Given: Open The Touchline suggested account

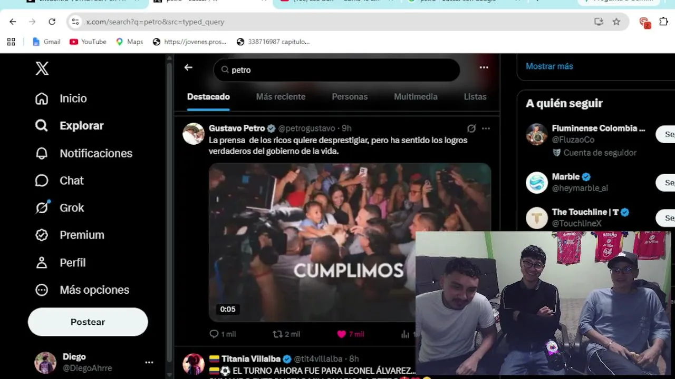Looking at the screenshot, I should coord(585,212).
